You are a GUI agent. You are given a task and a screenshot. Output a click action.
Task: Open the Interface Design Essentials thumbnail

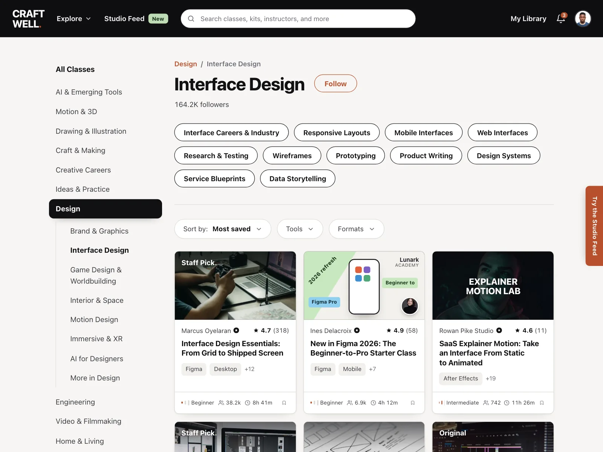tap(235, 286)
